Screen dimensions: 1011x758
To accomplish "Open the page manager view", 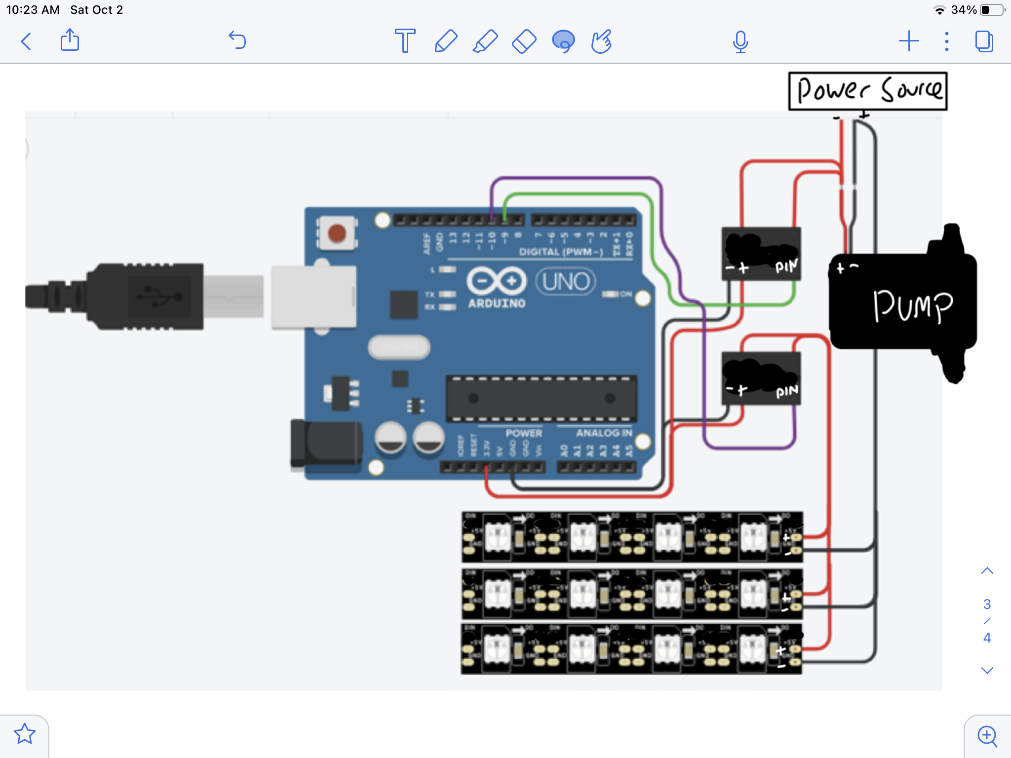I will click(x=984, y=41).
